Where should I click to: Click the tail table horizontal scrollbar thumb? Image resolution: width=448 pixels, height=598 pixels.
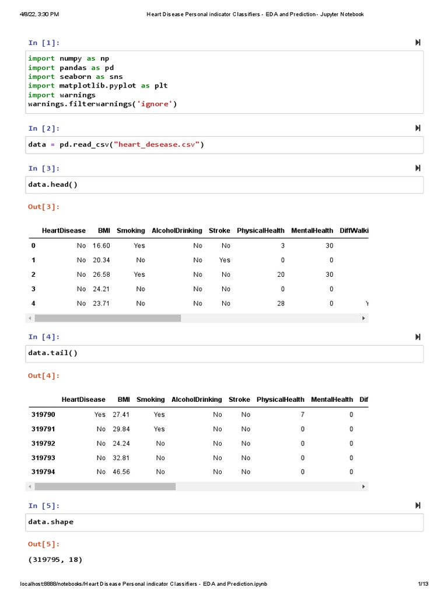pyautogui.click(x=105, y=486)
